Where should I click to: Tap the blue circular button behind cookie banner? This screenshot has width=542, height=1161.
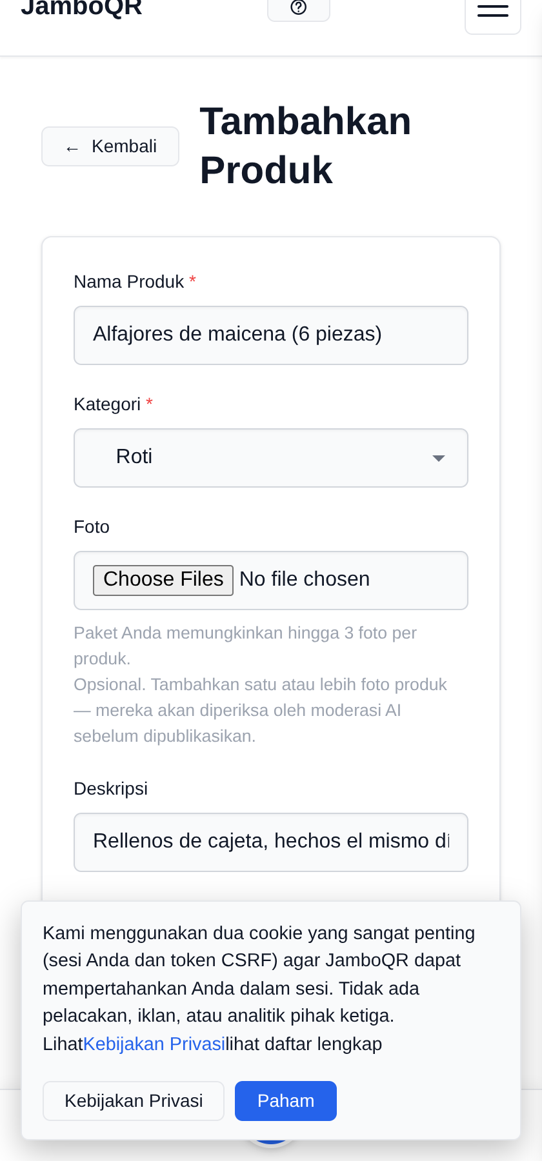(271, 1142)
